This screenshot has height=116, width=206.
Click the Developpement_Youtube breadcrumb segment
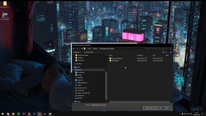tap(107, 49)
